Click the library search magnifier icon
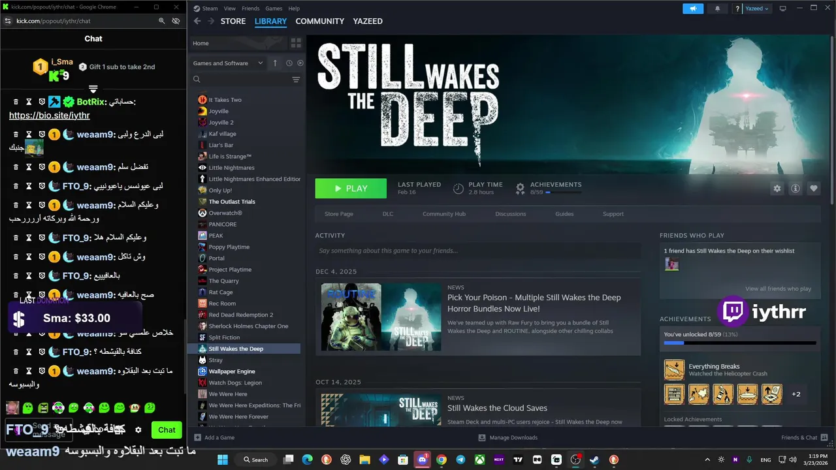Screen dimensions: 836x470 [x=197, y=80]
